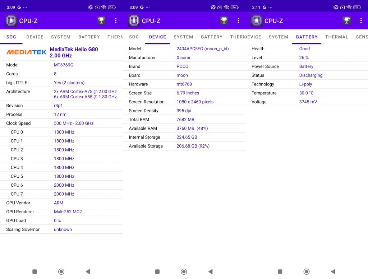The image size is (368, 279).
Task: Tap trophy icon in right CPU-Z screen
Action: 347,20
